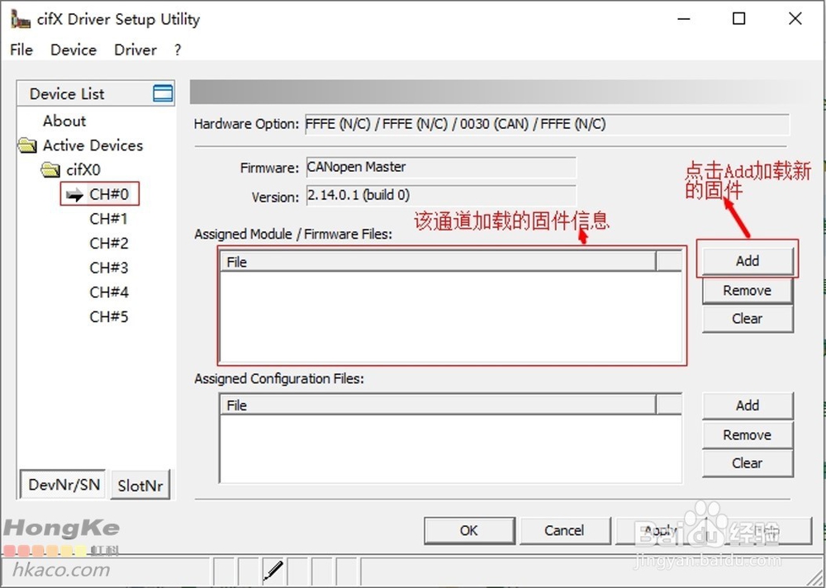
Task: Clear all assigned firmware files
Action: click(747, 319)
